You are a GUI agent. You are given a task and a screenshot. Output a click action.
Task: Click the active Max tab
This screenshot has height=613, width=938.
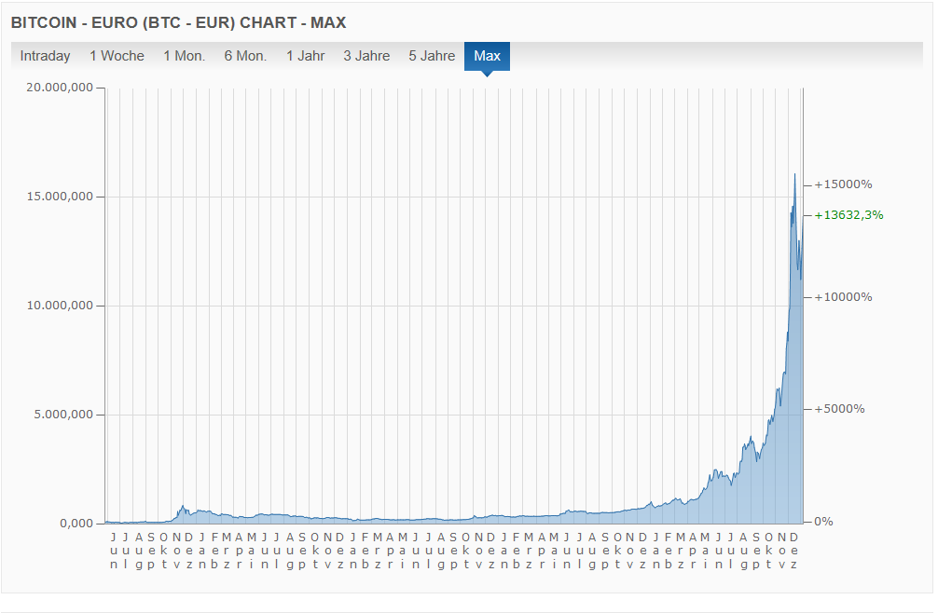(487, 56)
